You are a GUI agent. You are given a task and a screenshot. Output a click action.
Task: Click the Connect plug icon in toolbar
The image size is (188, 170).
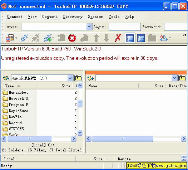24,38
